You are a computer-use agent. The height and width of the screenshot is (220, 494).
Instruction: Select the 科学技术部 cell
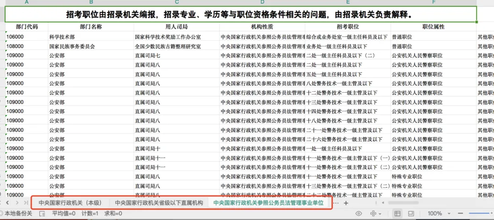pos(91,37)
